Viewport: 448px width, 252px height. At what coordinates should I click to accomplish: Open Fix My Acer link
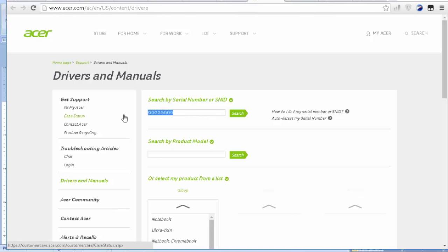click(x=74, y=107)
